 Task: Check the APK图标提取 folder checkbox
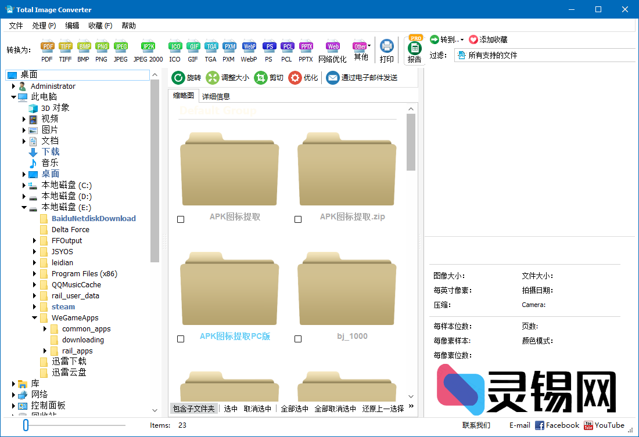click(181, 219)
